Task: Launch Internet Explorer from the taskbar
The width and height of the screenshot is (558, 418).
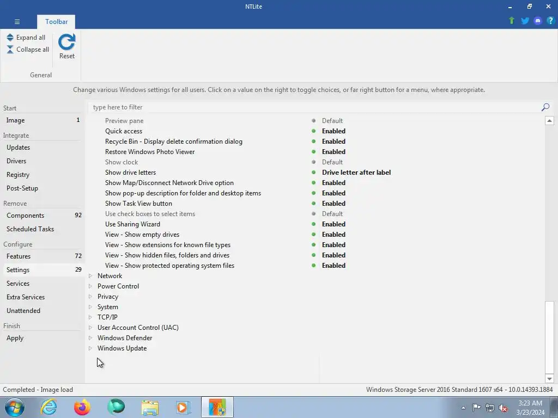Action: (x=48, y=407)
